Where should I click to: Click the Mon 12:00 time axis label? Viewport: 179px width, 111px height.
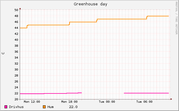point(32,102)
